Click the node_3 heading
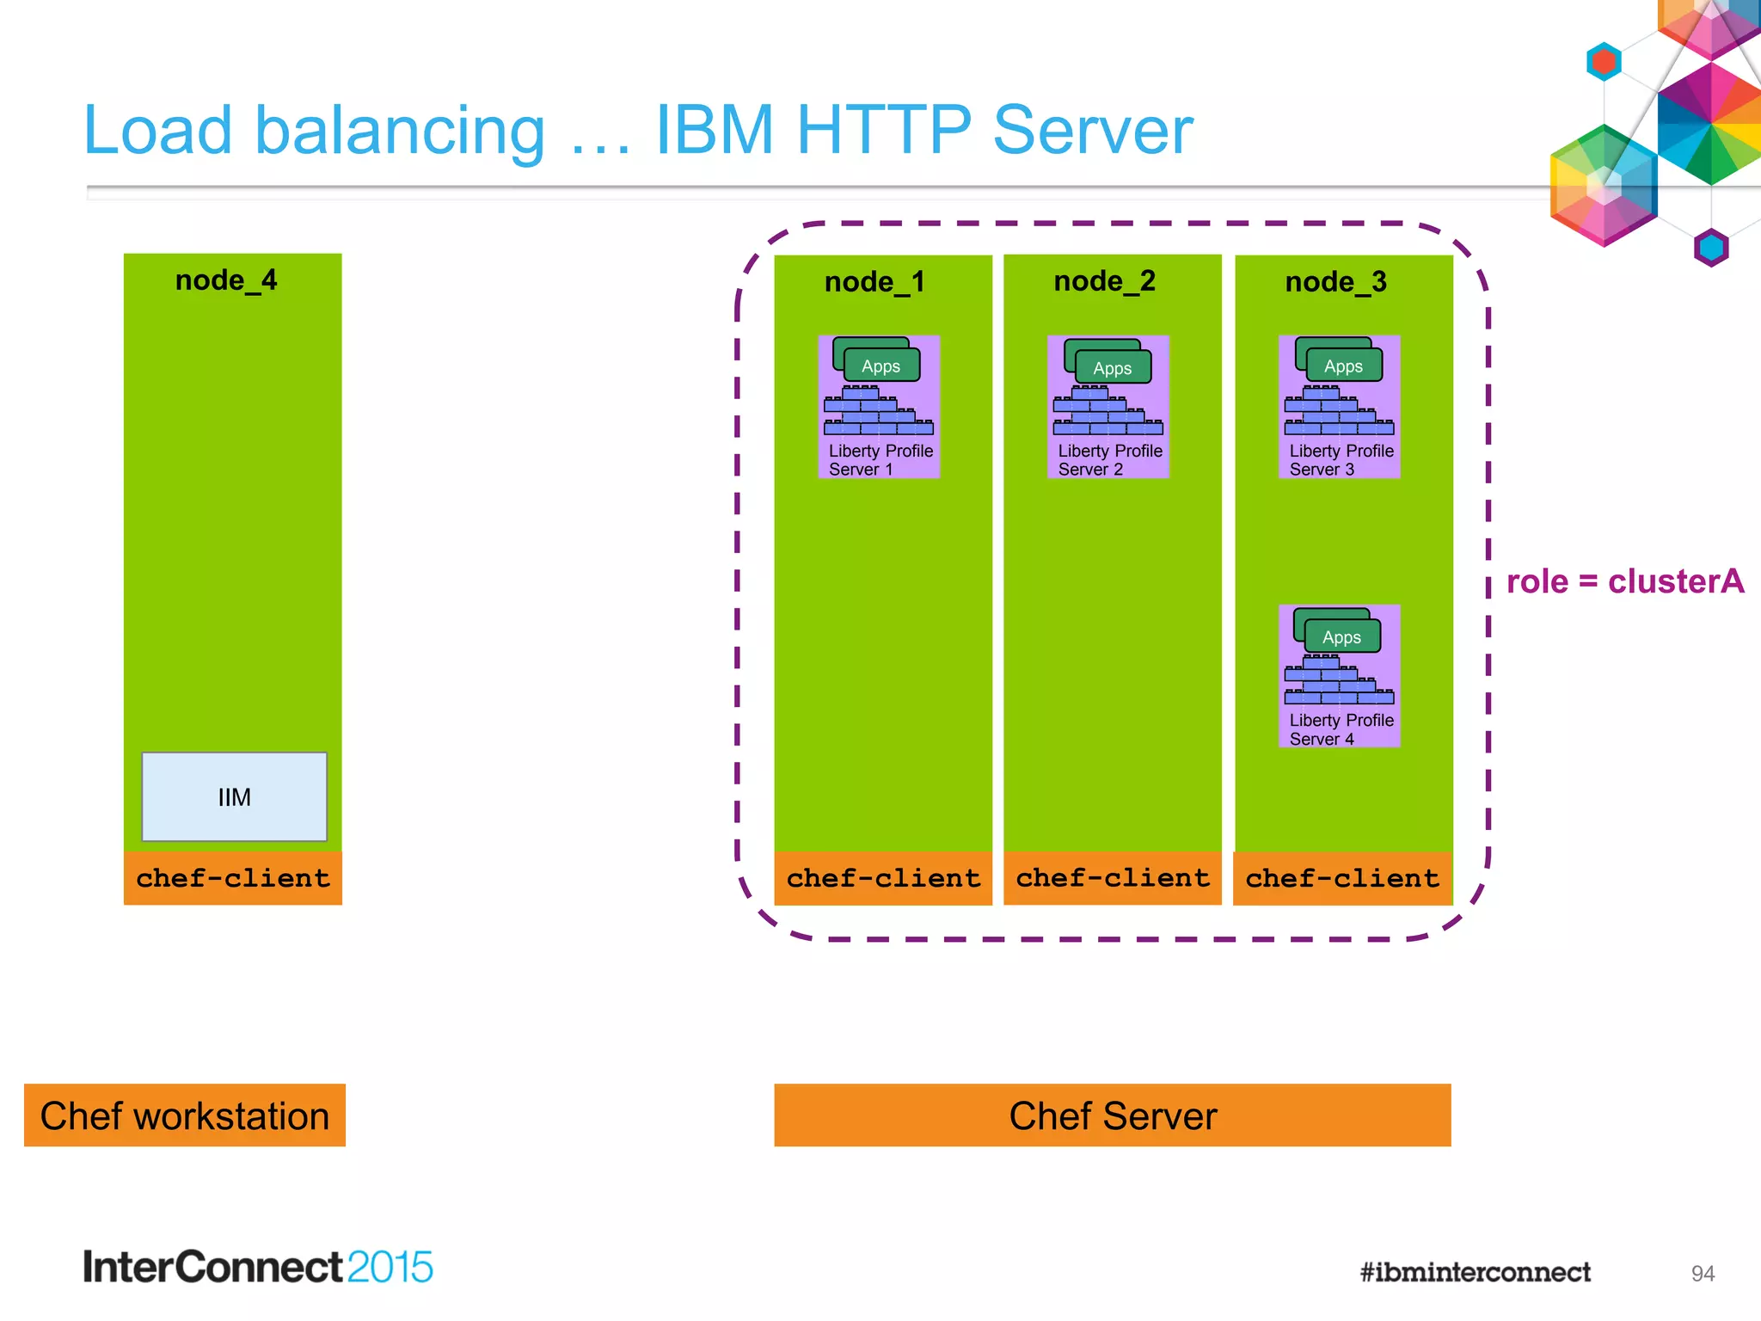This screenshot has height=1321, width=1761. click(x=1335, y=282)
